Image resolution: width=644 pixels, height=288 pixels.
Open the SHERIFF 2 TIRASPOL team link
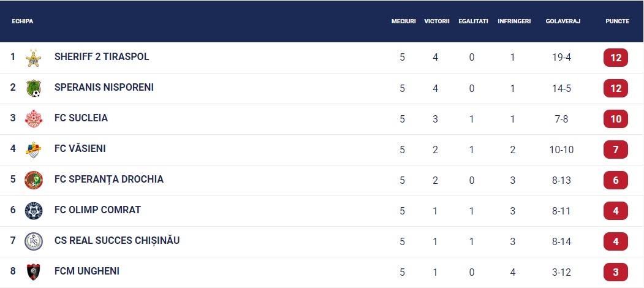coord(102,57)
